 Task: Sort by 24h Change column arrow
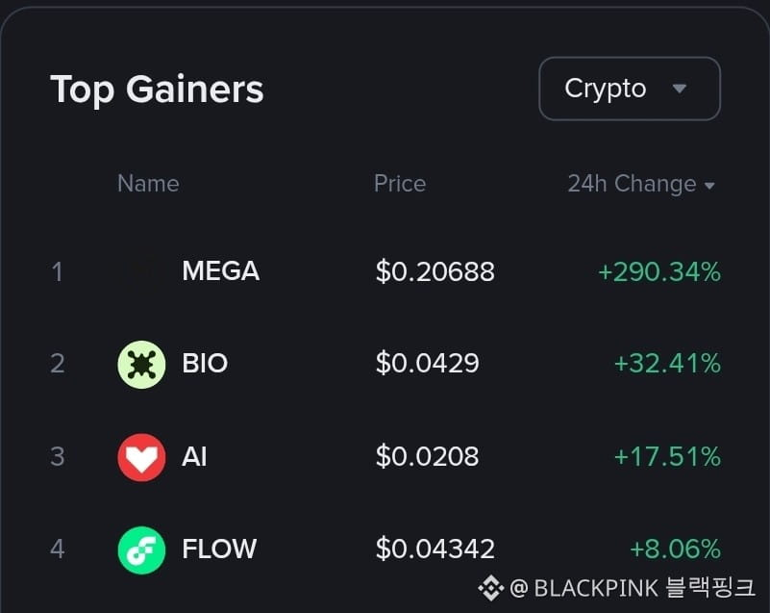pos(709,186)
